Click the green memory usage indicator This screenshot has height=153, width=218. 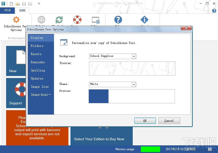click(x=150, y=149)
